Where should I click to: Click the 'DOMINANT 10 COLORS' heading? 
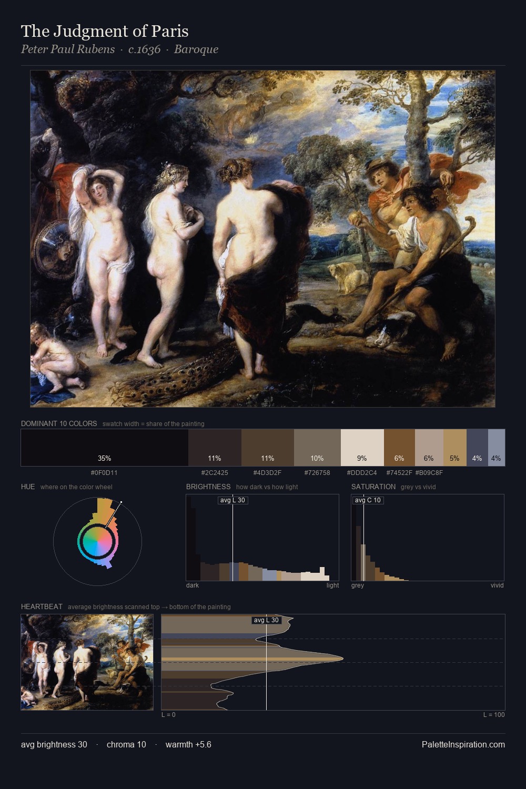click(59, 423)
